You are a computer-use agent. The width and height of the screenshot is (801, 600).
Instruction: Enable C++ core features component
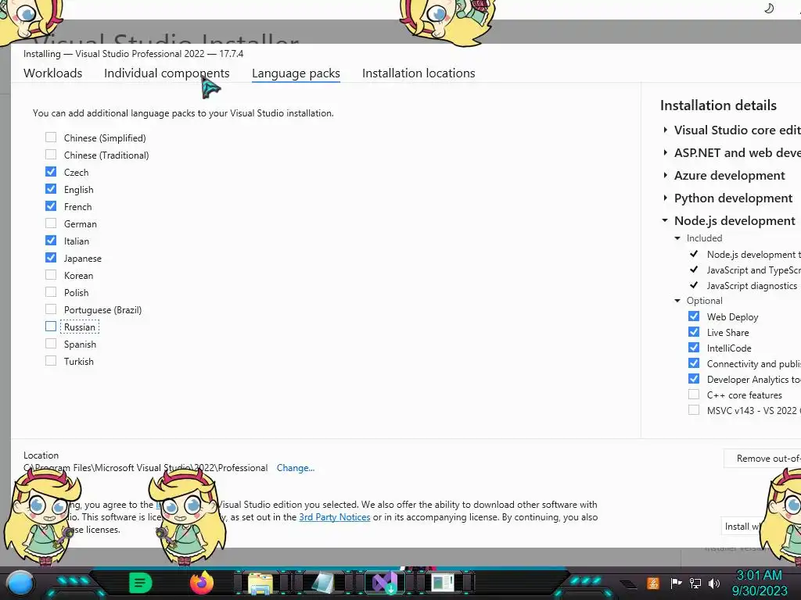[x=694, y=395]
